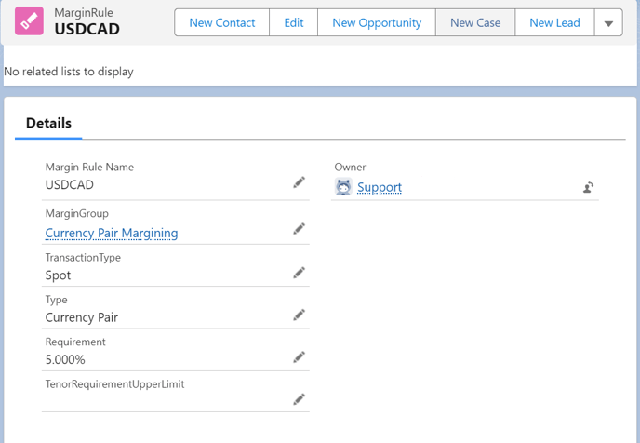
Task: Open Currency Pair Margining link
Action: (112, 233)
